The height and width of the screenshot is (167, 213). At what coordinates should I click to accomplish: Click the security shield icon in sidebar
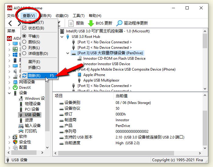click(x=15, y=142)
